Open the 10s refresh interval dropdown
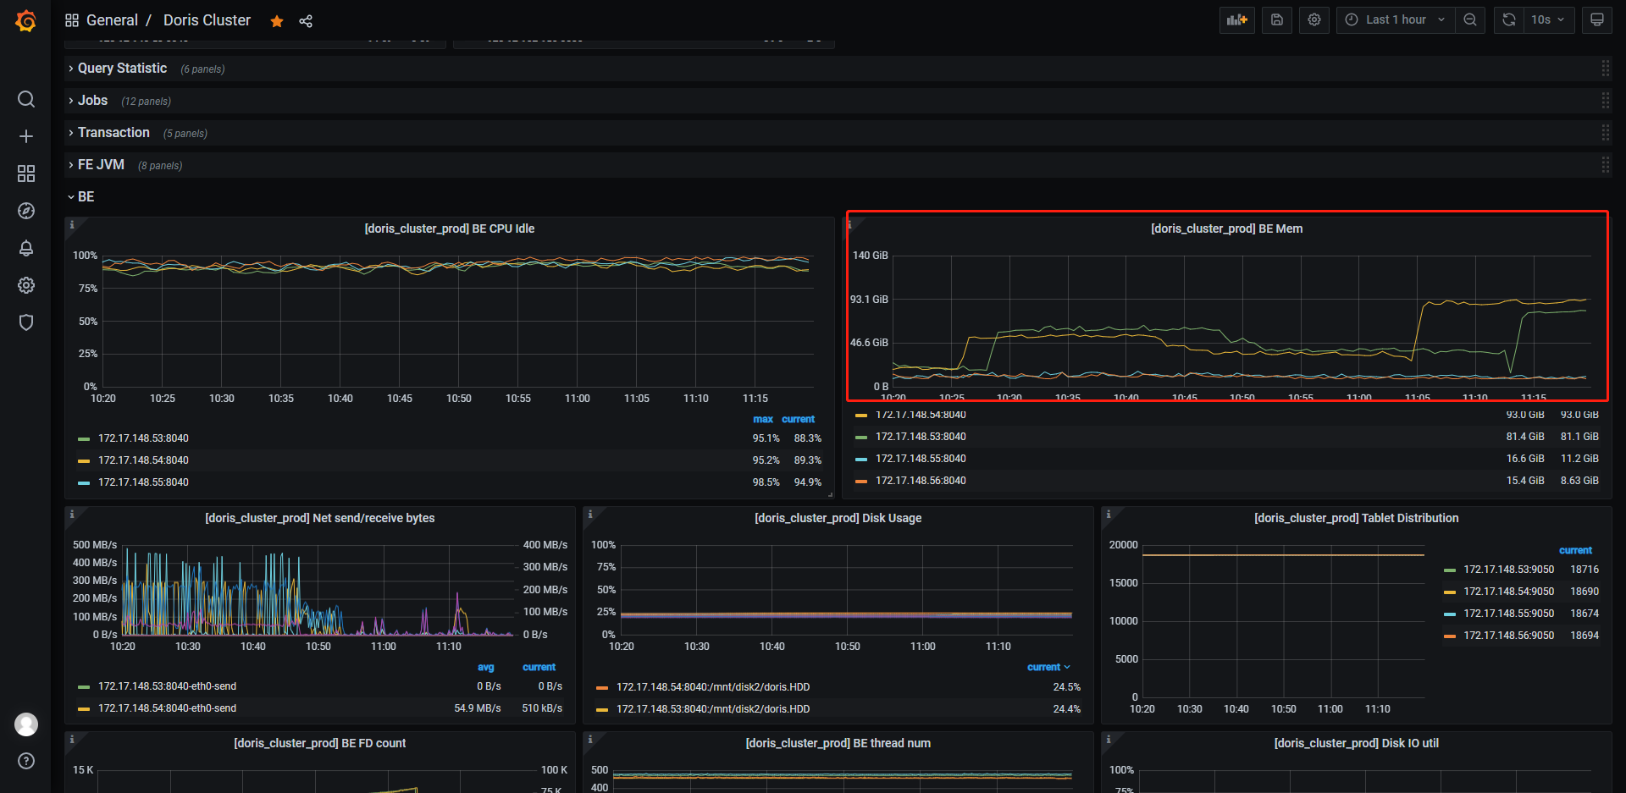 [x=1549, y=19]
